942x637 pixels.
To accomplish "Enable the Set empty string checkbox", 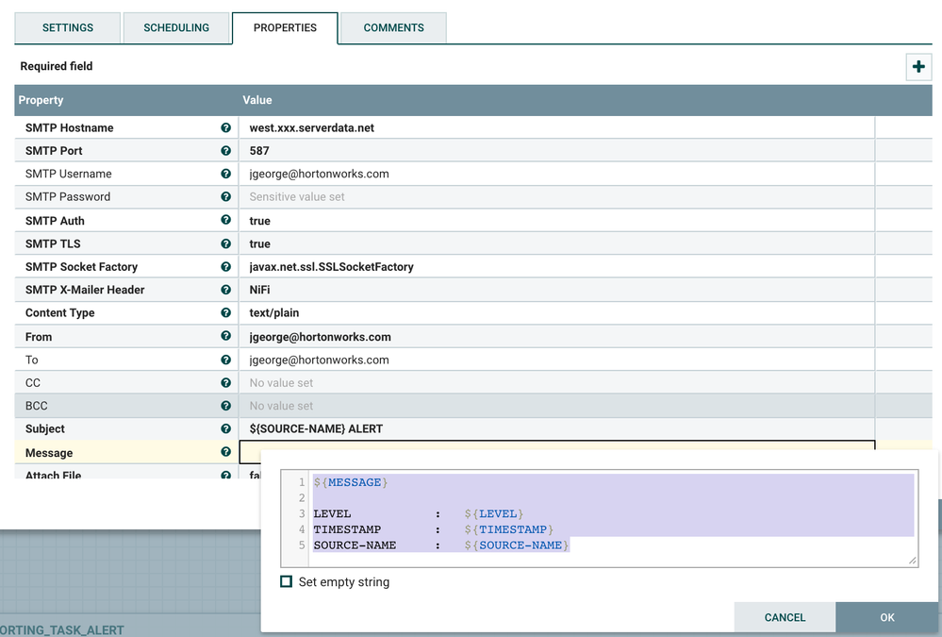I will tap(287, 582).
